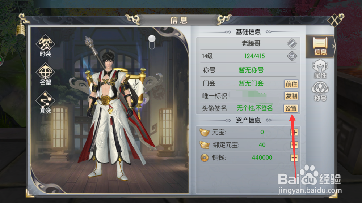Open the 真脉 meridian icon
The image size is (362, 203).
click(45, 102)
